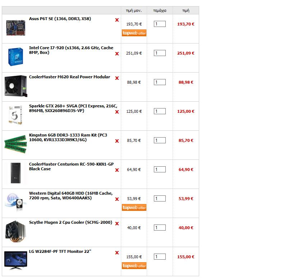Viewport: 302px width, 278px height.
Task: Delete CoolerMaster M620 power supply from cart
Action: point(117,78)
